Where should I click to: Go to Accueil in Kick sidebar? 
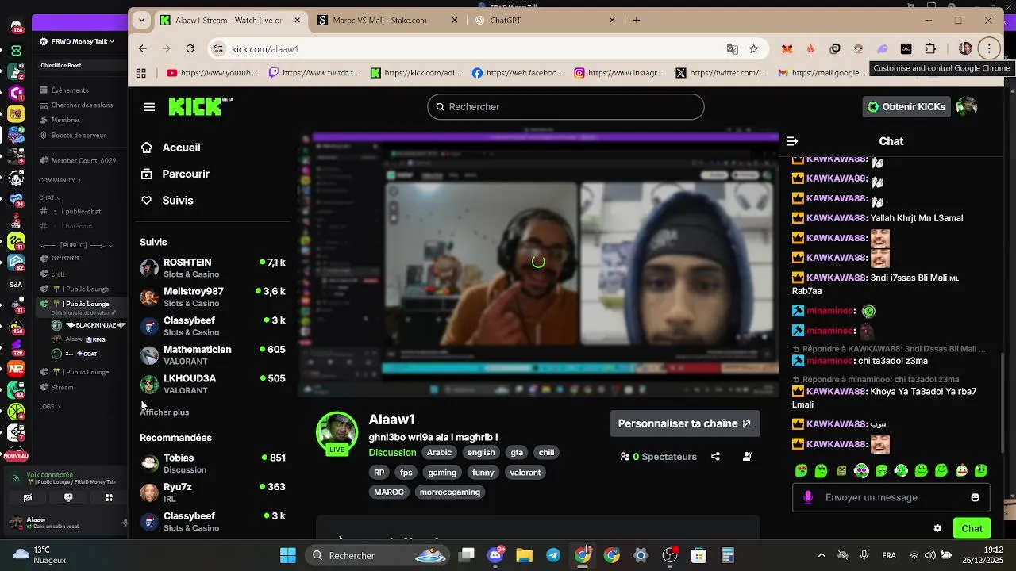coord(181,148)
